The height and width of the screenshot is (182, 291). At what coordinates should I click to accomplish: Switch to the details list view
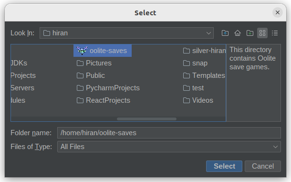click(275, 33)
